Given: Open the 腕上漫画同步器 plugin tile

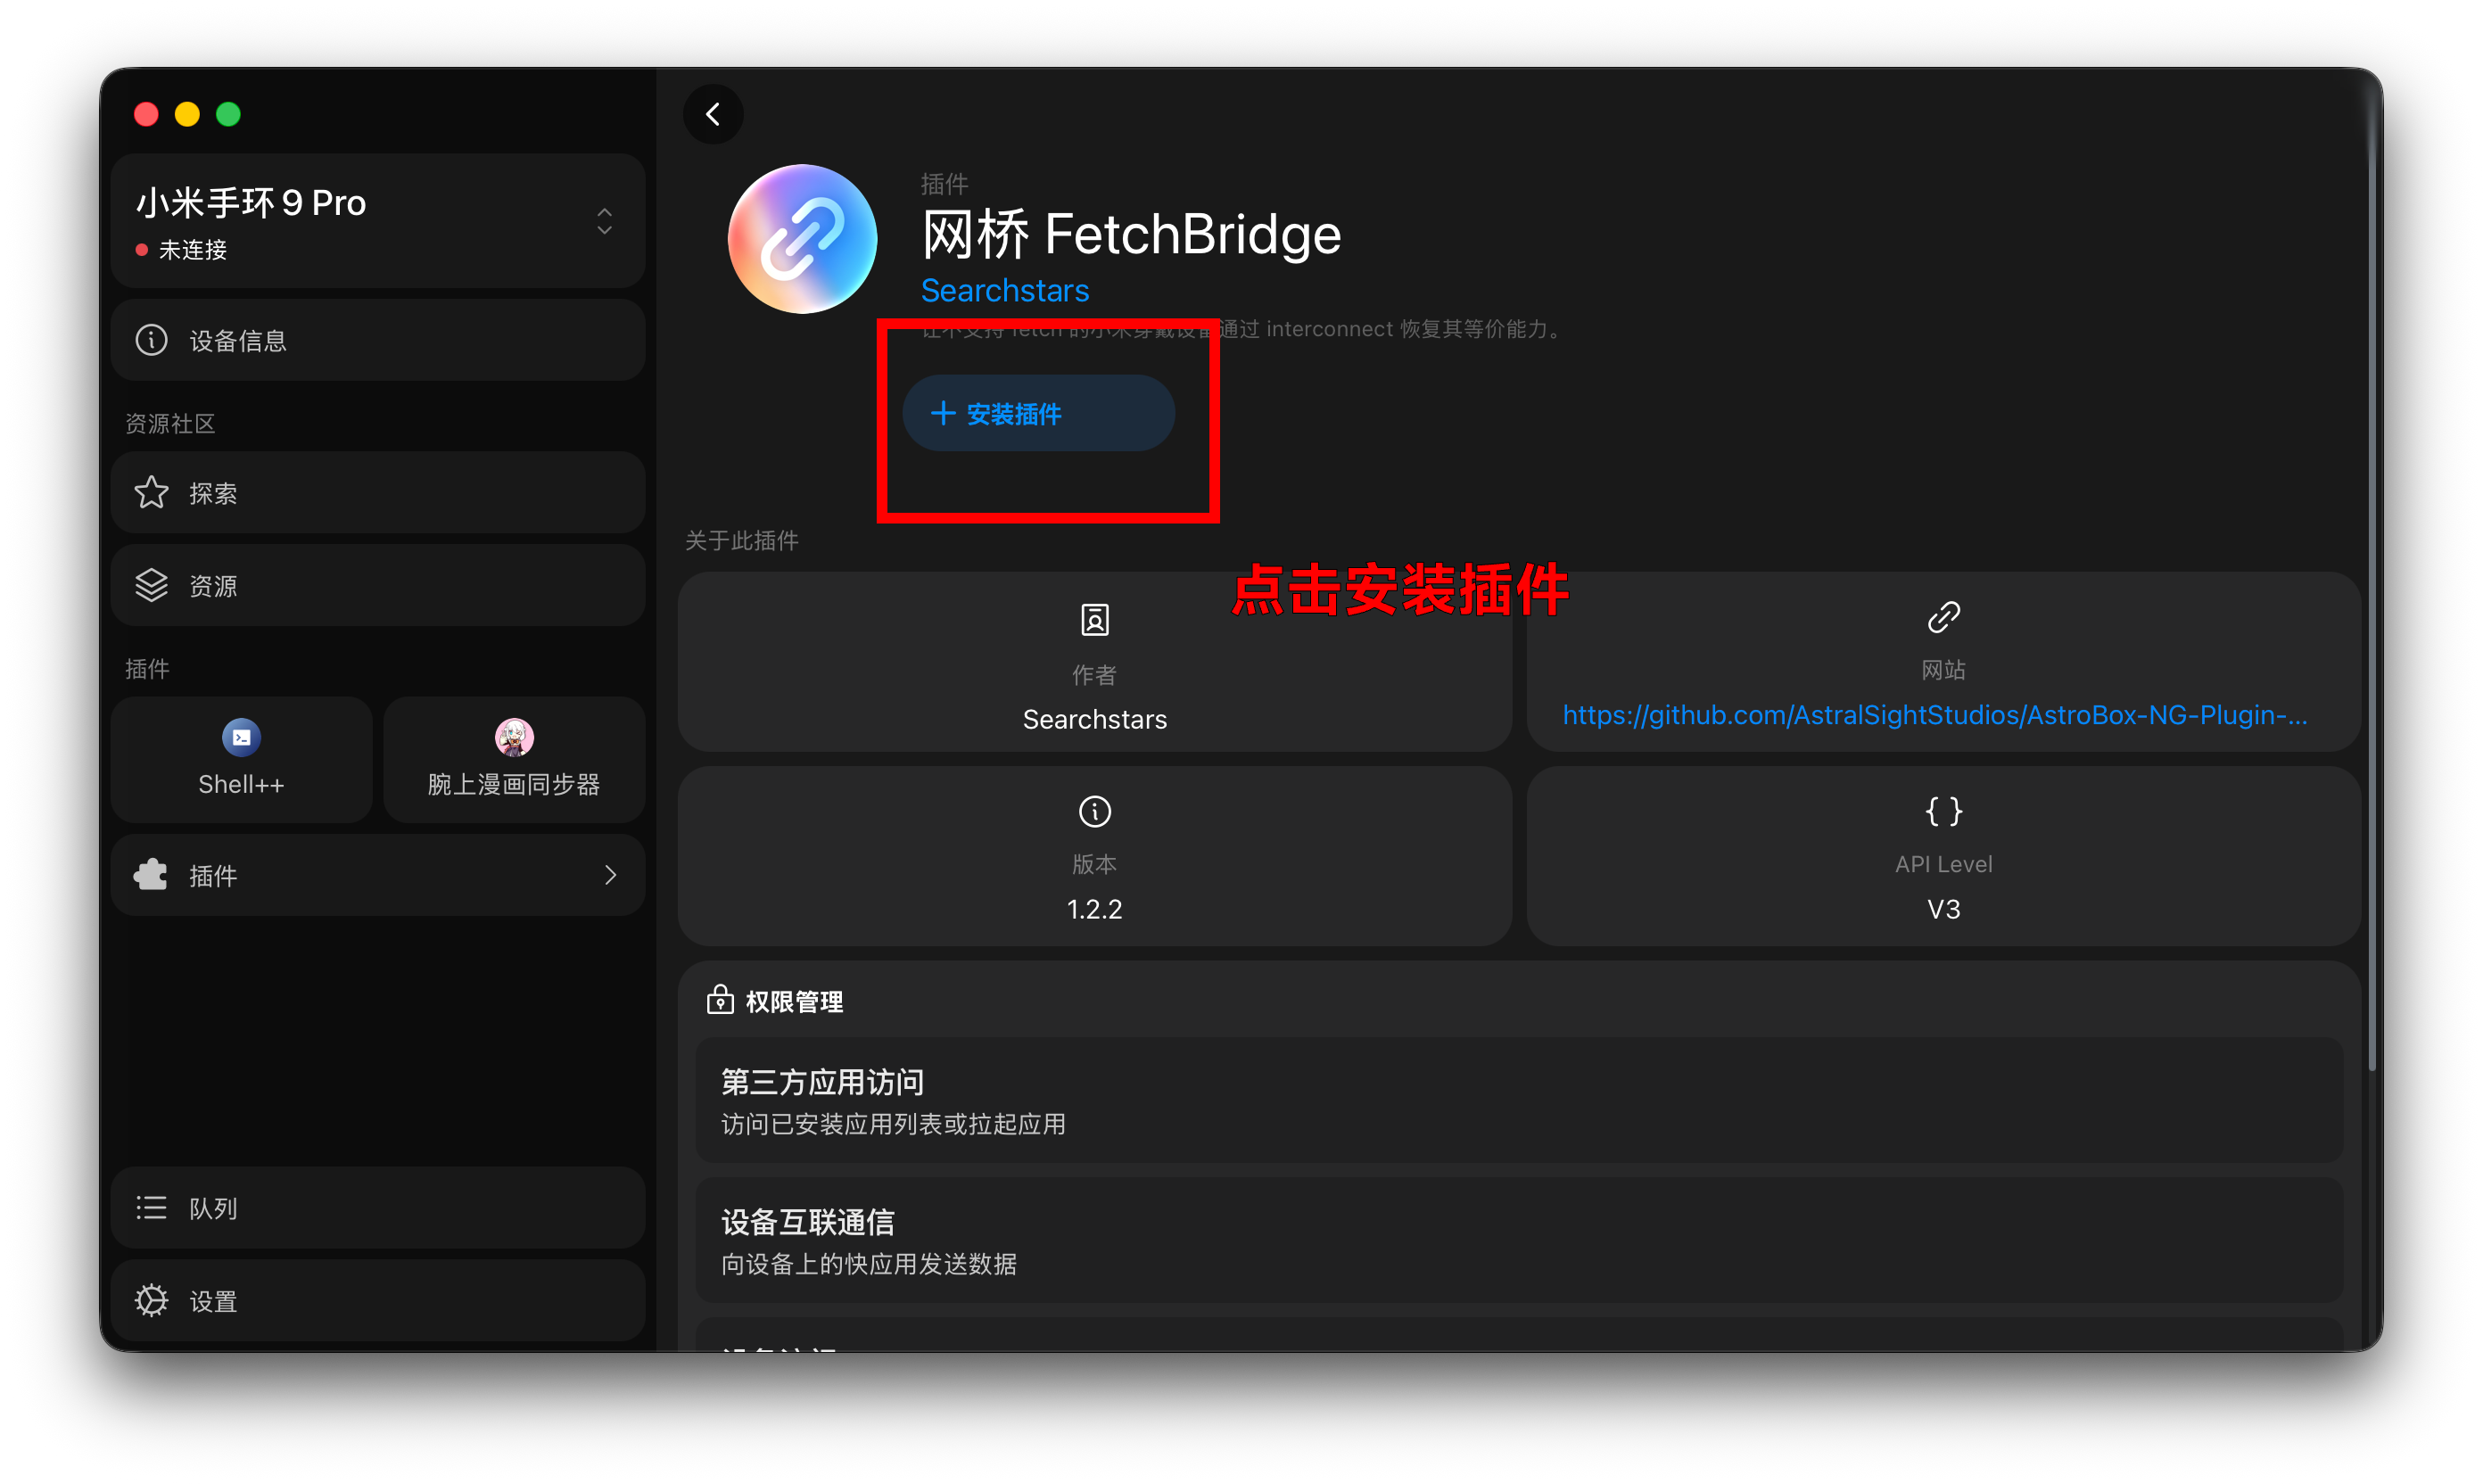Looking at the screenshot, I should pyautogui.click(x=514, y=759).
